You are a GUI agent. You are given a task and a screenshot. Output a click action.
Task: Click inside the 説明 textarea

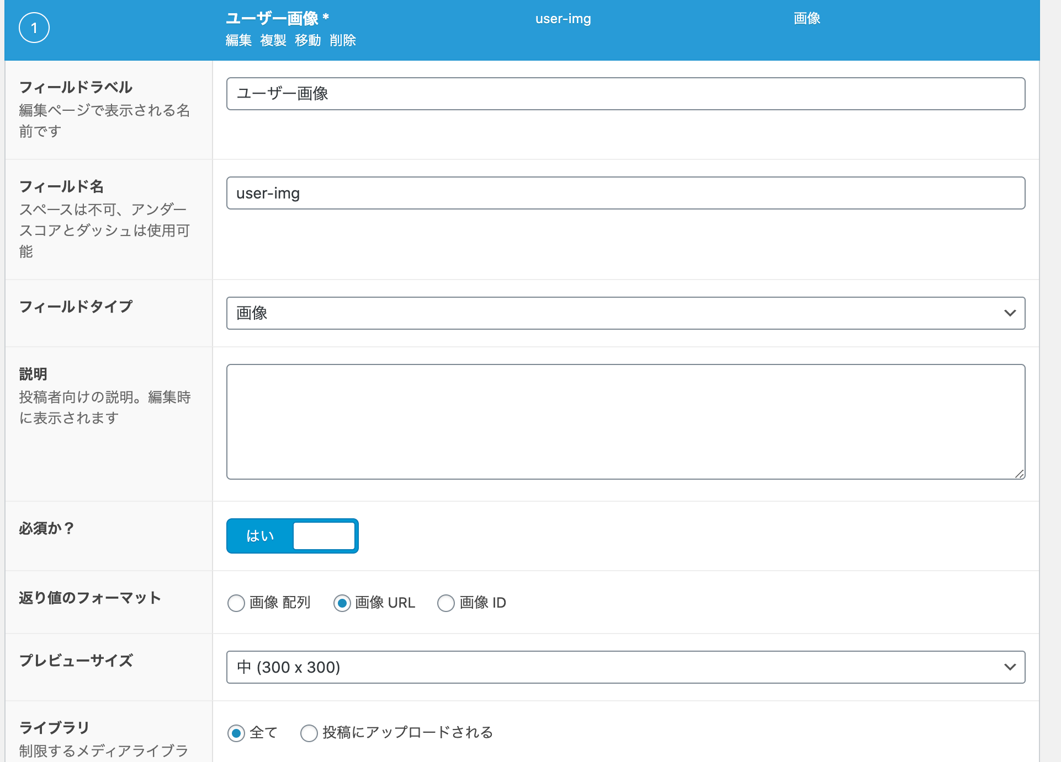click(x=625, y=422)
